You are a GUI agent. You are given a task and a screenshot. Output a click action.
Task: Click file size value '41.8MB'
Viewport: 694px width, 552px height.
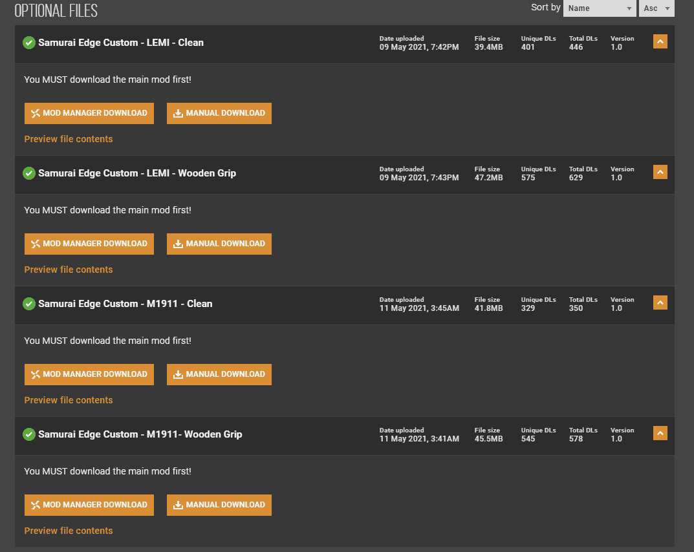(x=488, y=308)
